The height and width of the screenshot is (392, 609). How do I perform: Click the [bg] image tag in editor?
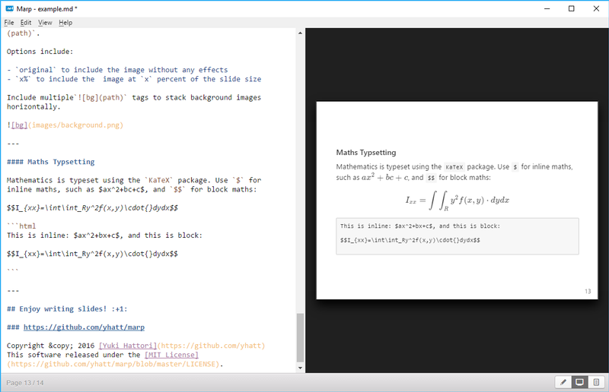tap(19, 125)
